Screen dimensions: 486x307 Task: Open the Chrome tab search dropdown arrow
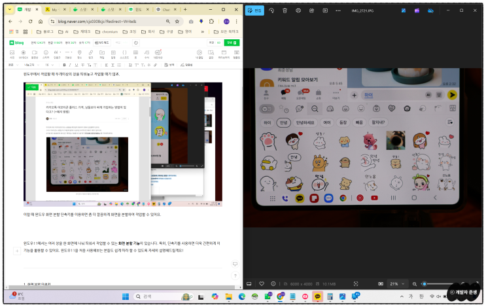[x=10, y=10]
